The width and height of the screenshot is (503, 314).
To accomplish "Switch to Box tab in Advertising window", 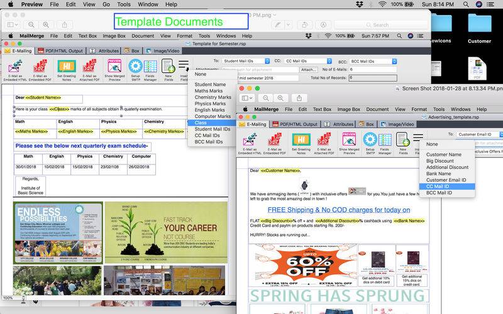I will coord(367,124).
